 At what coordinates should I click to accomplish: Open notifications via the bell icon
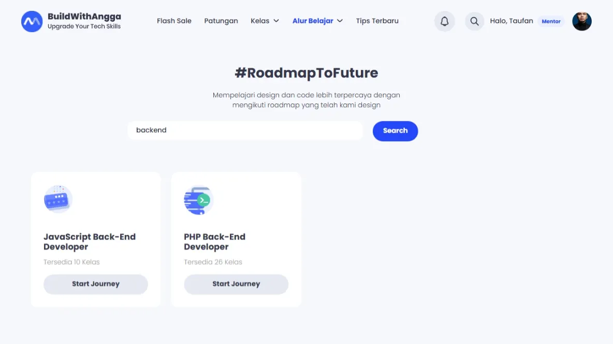pyautogui.click(x=444, y=21)
